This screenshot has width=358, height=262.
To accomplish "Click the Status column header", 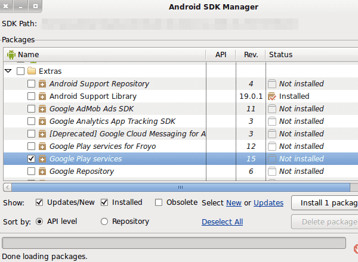I will click(x=312, y=55).
